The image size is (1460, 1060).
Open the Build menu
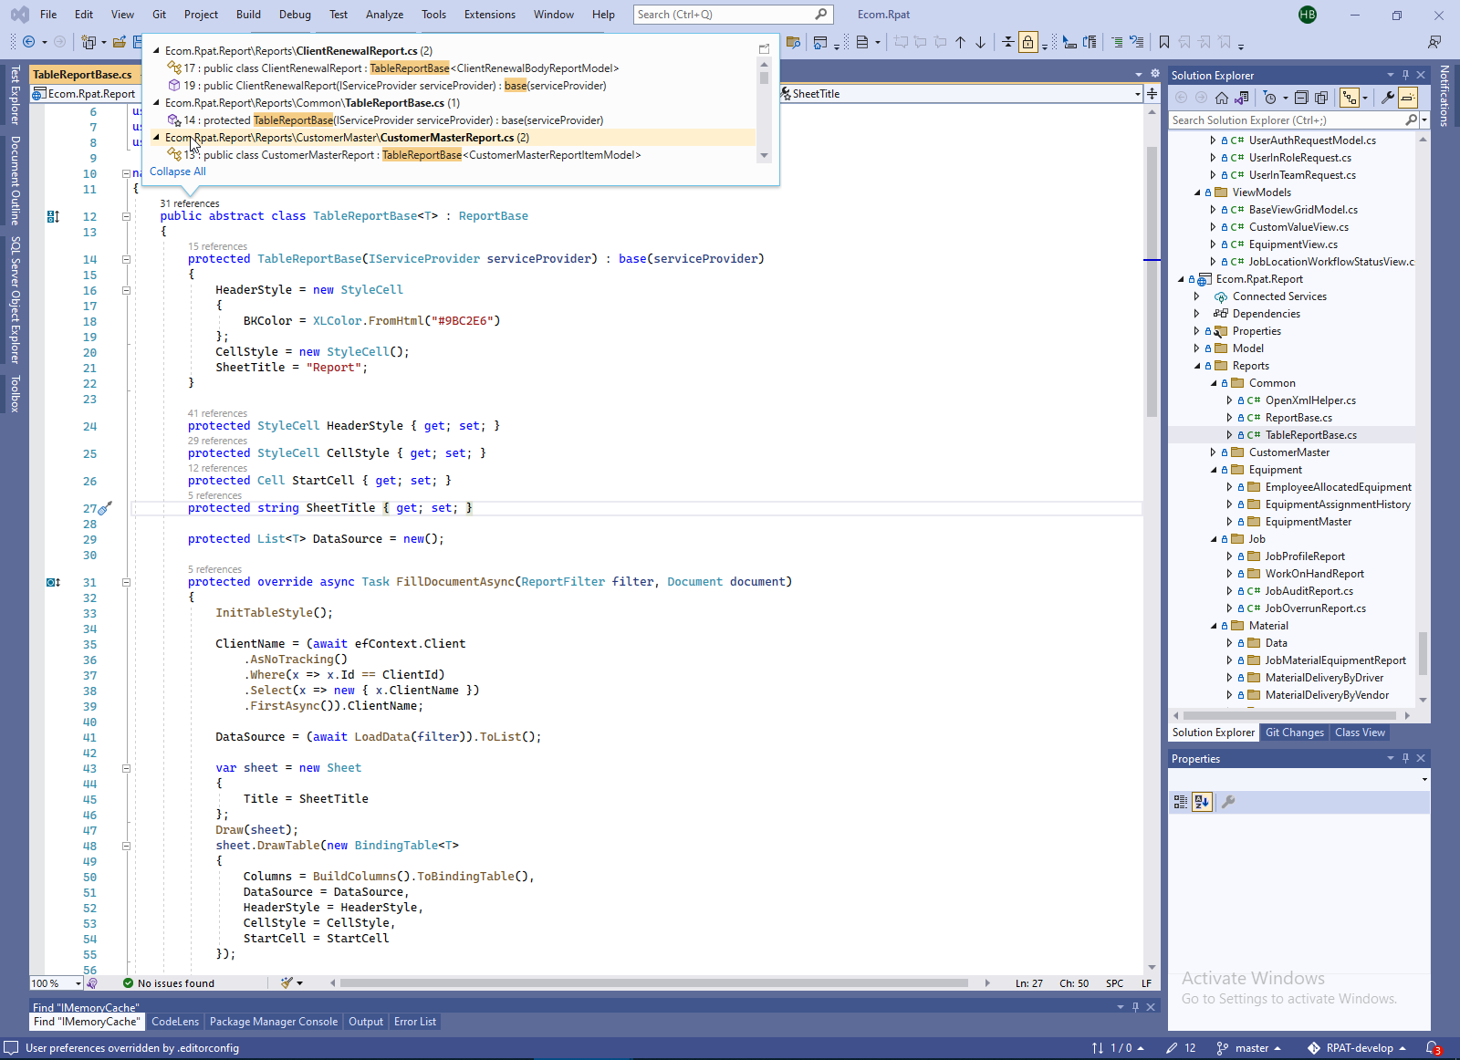[x=248, y=15]
